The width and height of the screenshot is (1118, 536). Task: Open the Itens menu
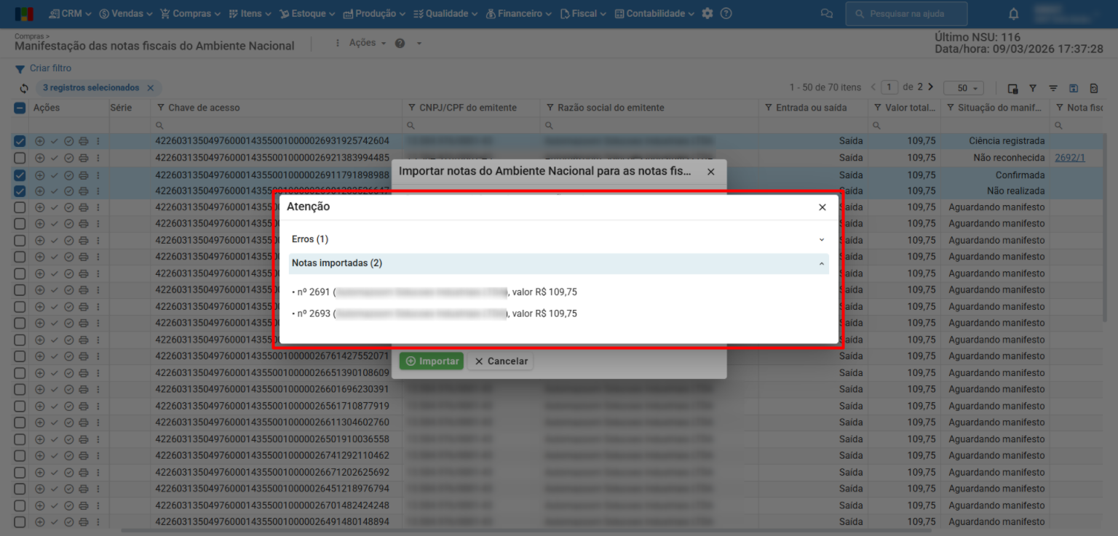click(250, 14)
